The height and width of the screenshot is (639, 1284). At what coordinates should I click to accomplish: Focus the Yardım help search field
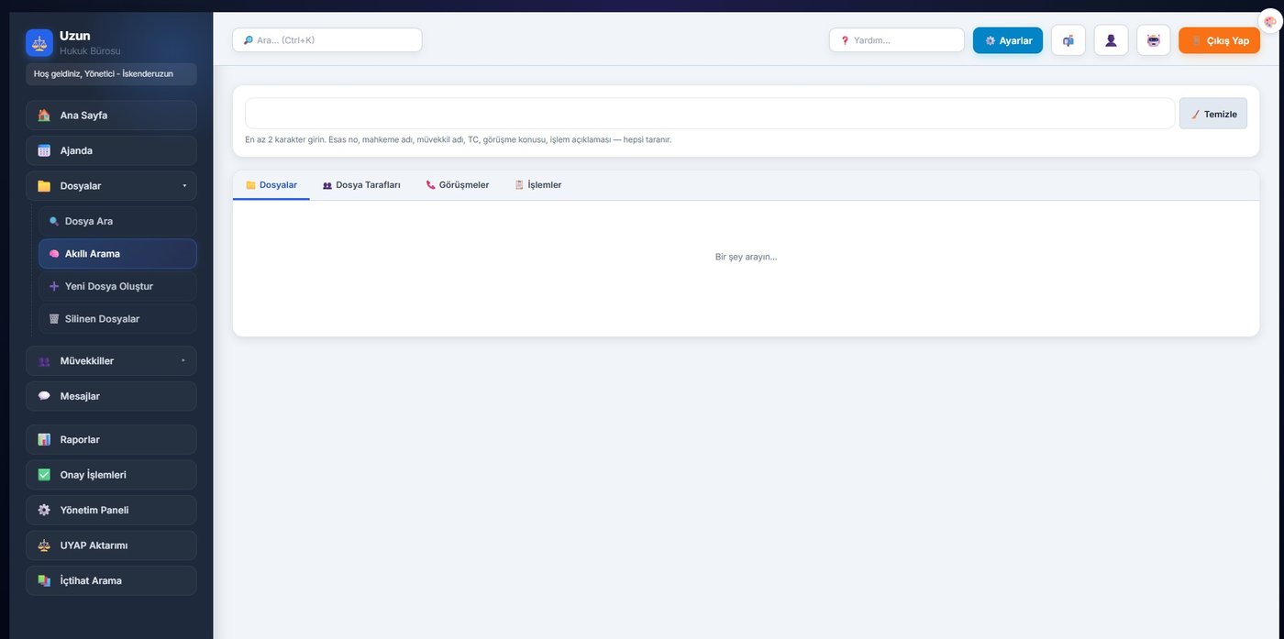[x=897, y=40]
